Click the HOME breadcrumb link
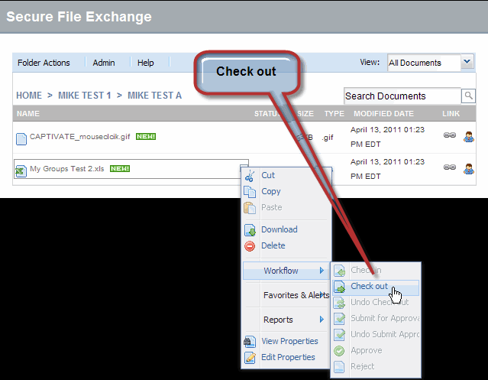The image size is (488, 380). point(29,96)
